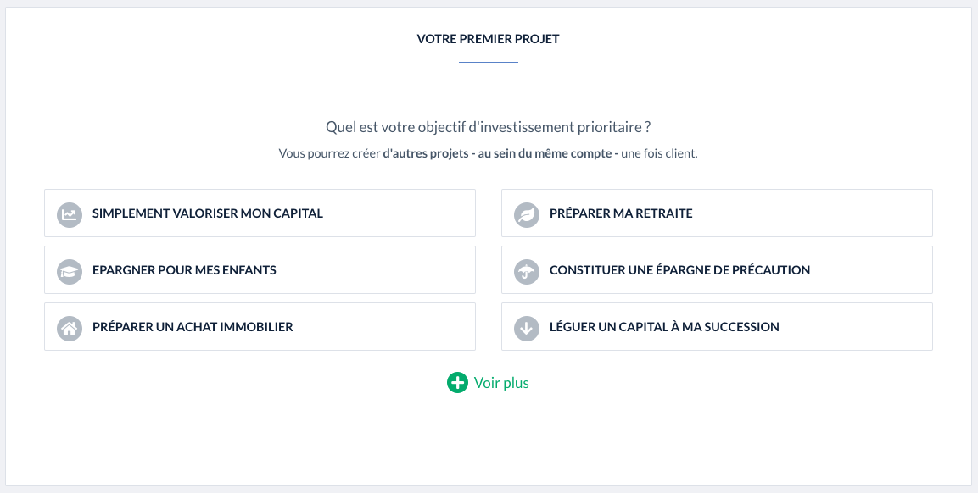
Task: Click the umbrella icon for épargne de précaution
Action: click(527, 271)
